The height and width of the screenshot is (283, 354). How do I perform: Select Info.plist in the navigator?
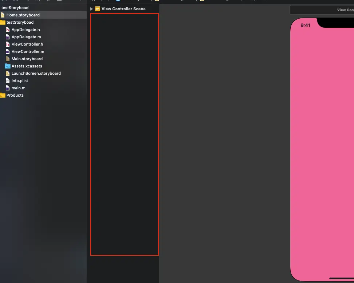20,81
